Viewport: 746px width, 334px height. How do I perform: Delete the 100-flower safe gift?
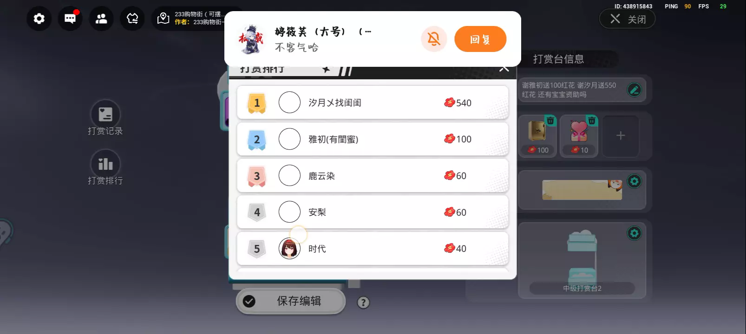550,121
